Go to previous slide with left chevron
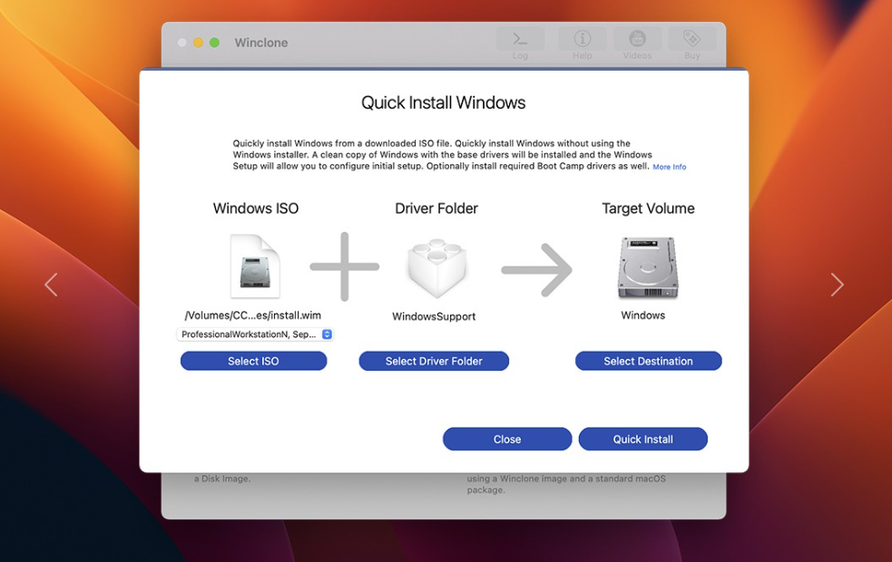Image resolution: width=892 pixels, height=562 pixels. tap(52, 285)
